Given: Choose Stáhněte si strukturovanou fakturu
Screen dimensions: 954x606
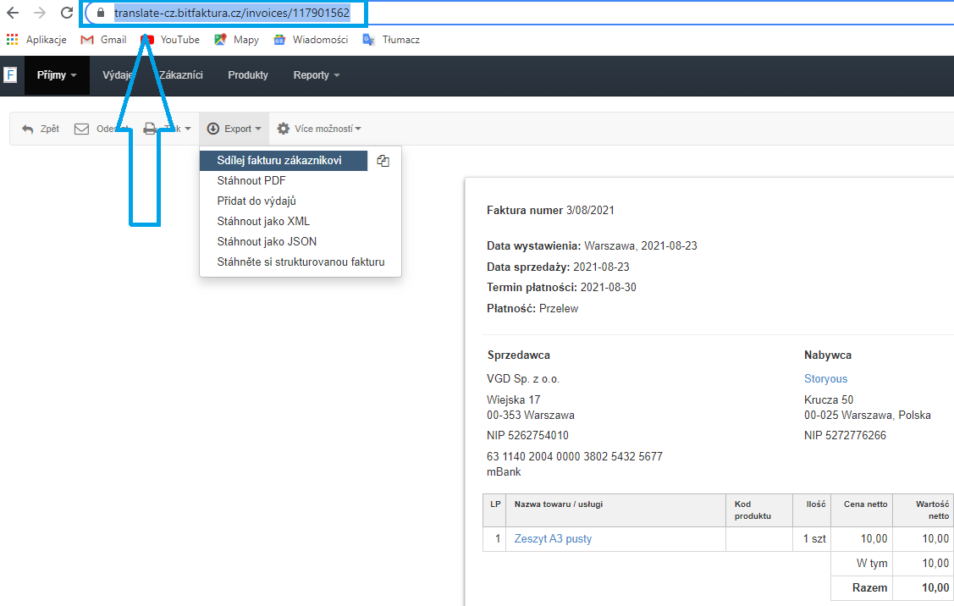Looking at the screenshot, I should [301, 262].
